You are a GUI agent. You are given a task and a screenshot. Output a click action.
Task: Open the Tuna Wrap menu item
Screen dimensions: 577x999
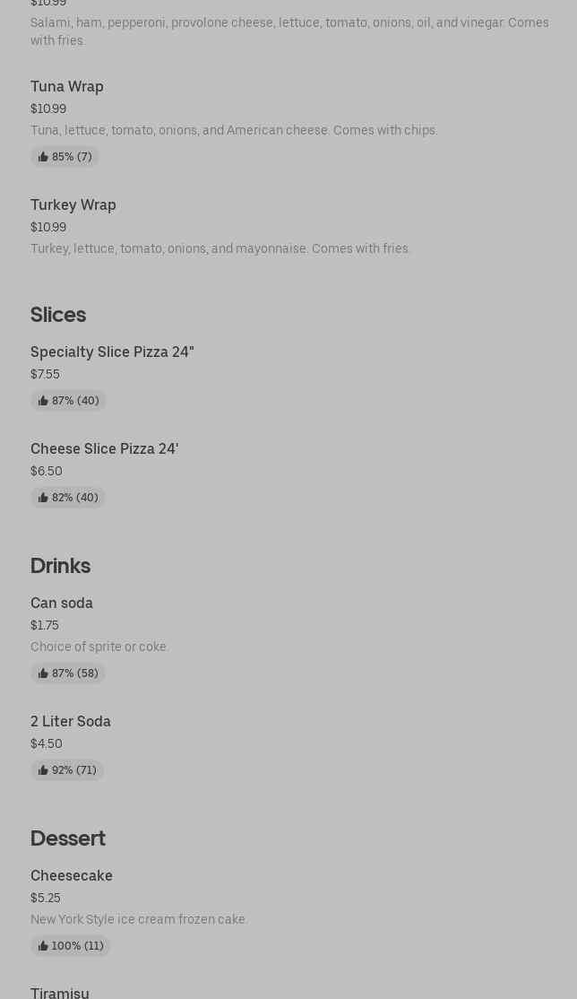67,86
